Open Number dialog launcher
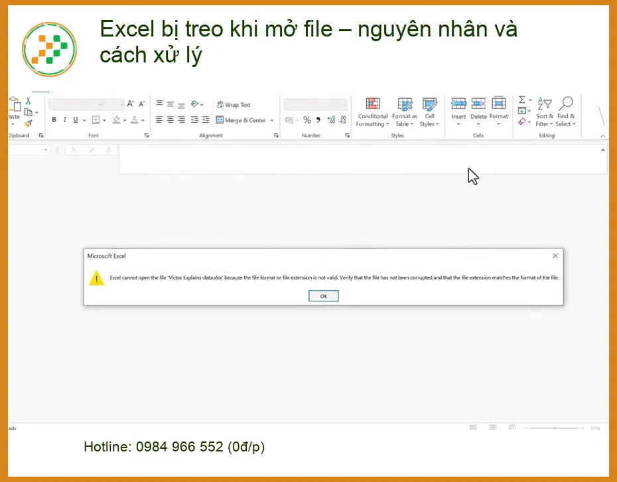The image size is (617, 482). [x=348, y=135]
